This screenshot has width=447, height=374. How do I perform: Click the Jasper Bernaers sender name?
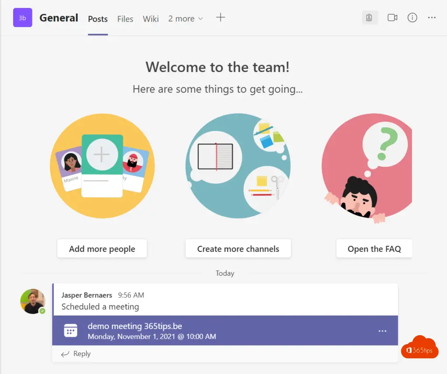(x=87, y=295)
